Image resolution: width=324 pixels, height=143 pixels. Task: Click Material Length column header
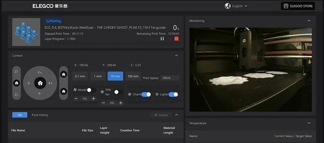(x=169, y=130)
